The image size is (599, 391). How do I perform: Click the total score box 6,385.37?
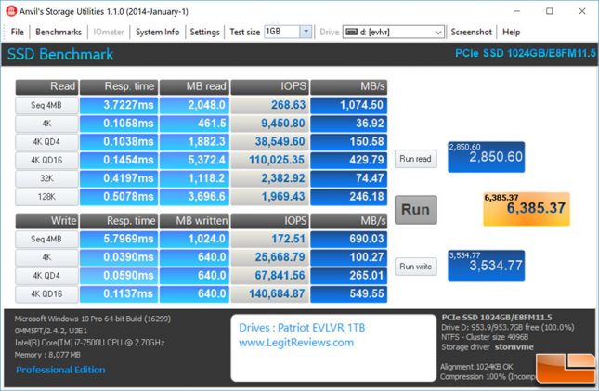pos(527,209)
